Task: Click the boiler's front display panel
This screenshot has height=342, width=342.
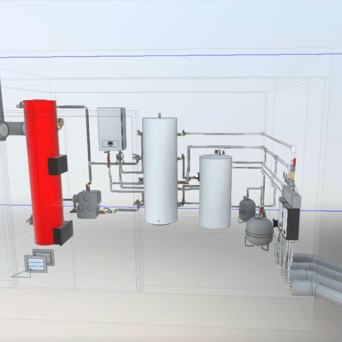Action: 110,144
